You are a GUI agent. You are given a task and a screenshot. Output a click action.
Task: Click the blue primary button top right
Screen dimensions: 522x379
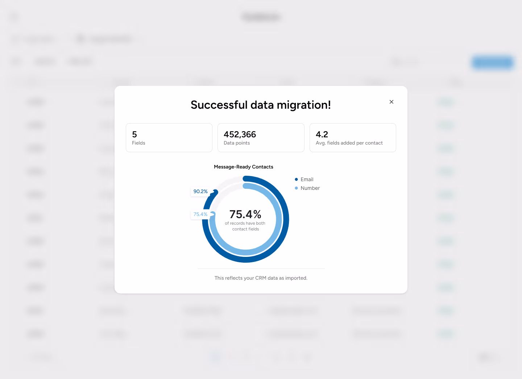[x=492, y=63]
